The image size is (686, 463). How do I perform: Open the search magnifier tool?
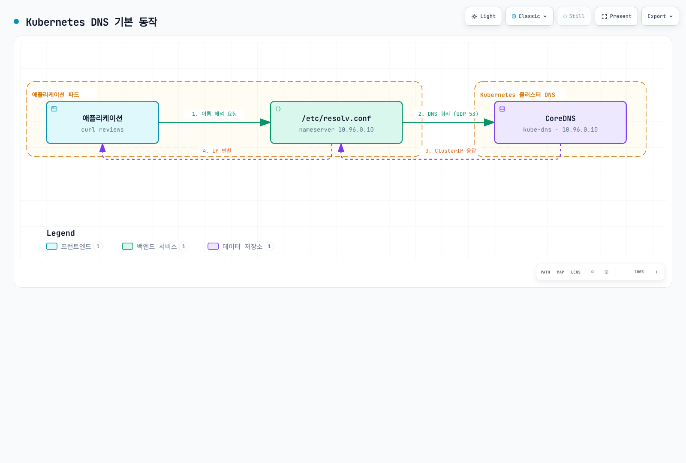[593, 272]
